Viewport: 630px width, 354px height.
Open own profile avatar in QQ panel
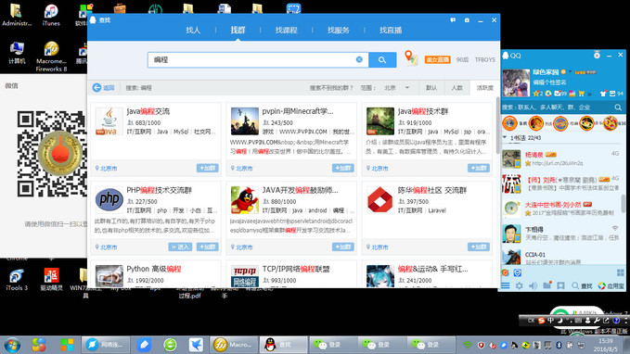516,83
